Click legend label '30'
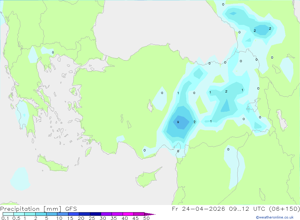The image size is (300, 220). tap(103, 218)
